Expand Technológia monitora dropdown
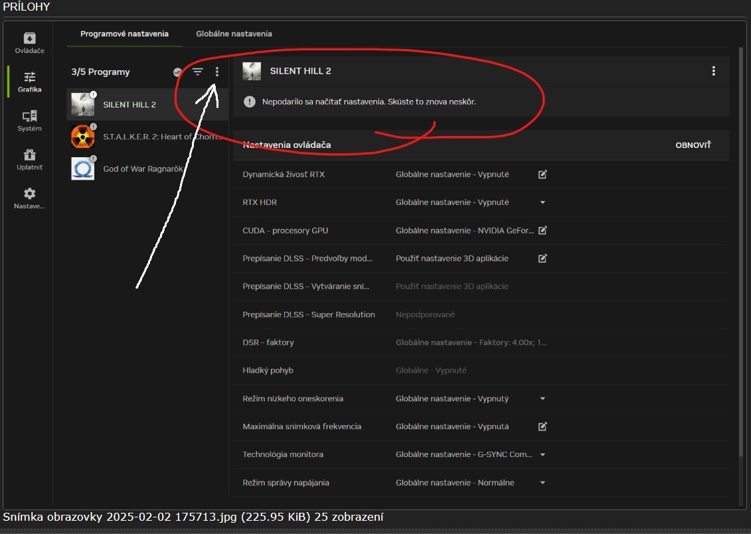Image resolution: width=751 pixels, height=534 pixels. click(542, 454)
